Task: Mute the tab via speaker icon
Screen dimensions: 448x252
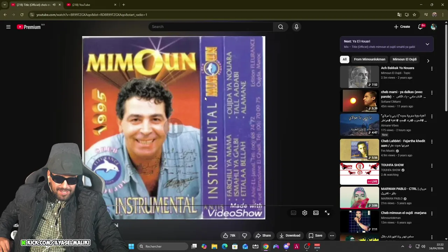Action: click(54, 5)
